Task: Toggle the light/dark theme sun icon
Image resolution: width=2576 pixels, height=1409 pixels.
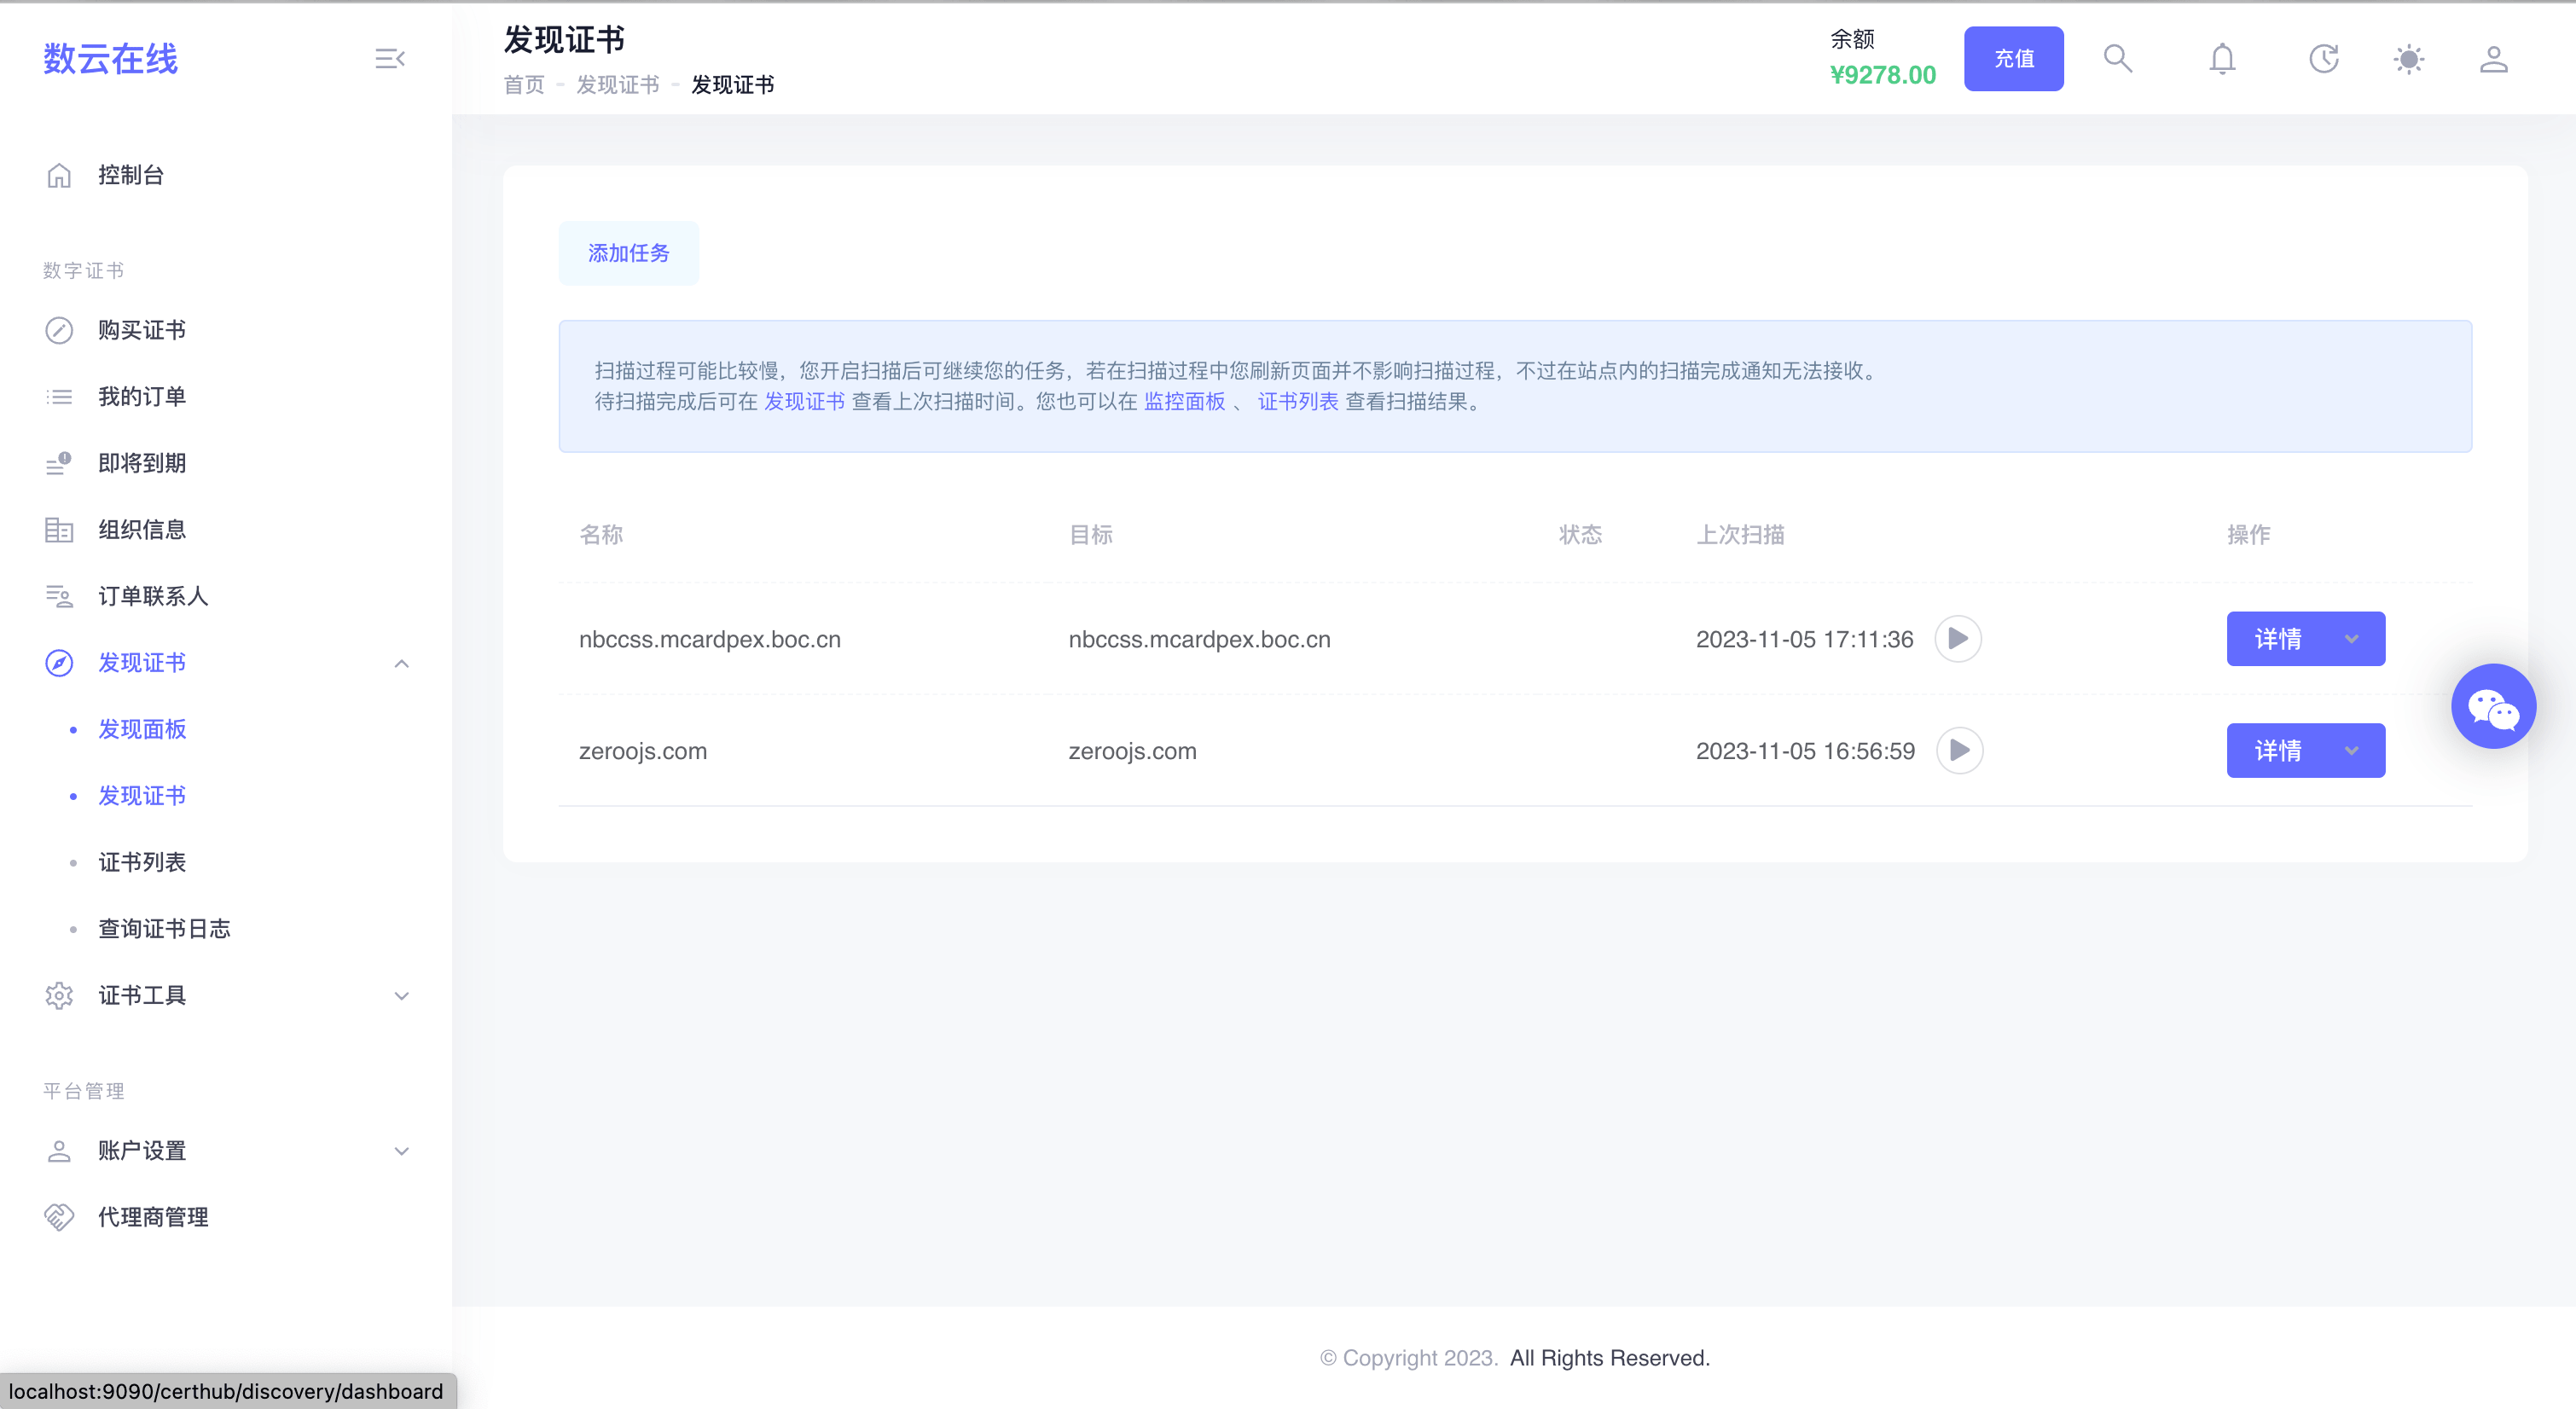Action: point(2408,59)
